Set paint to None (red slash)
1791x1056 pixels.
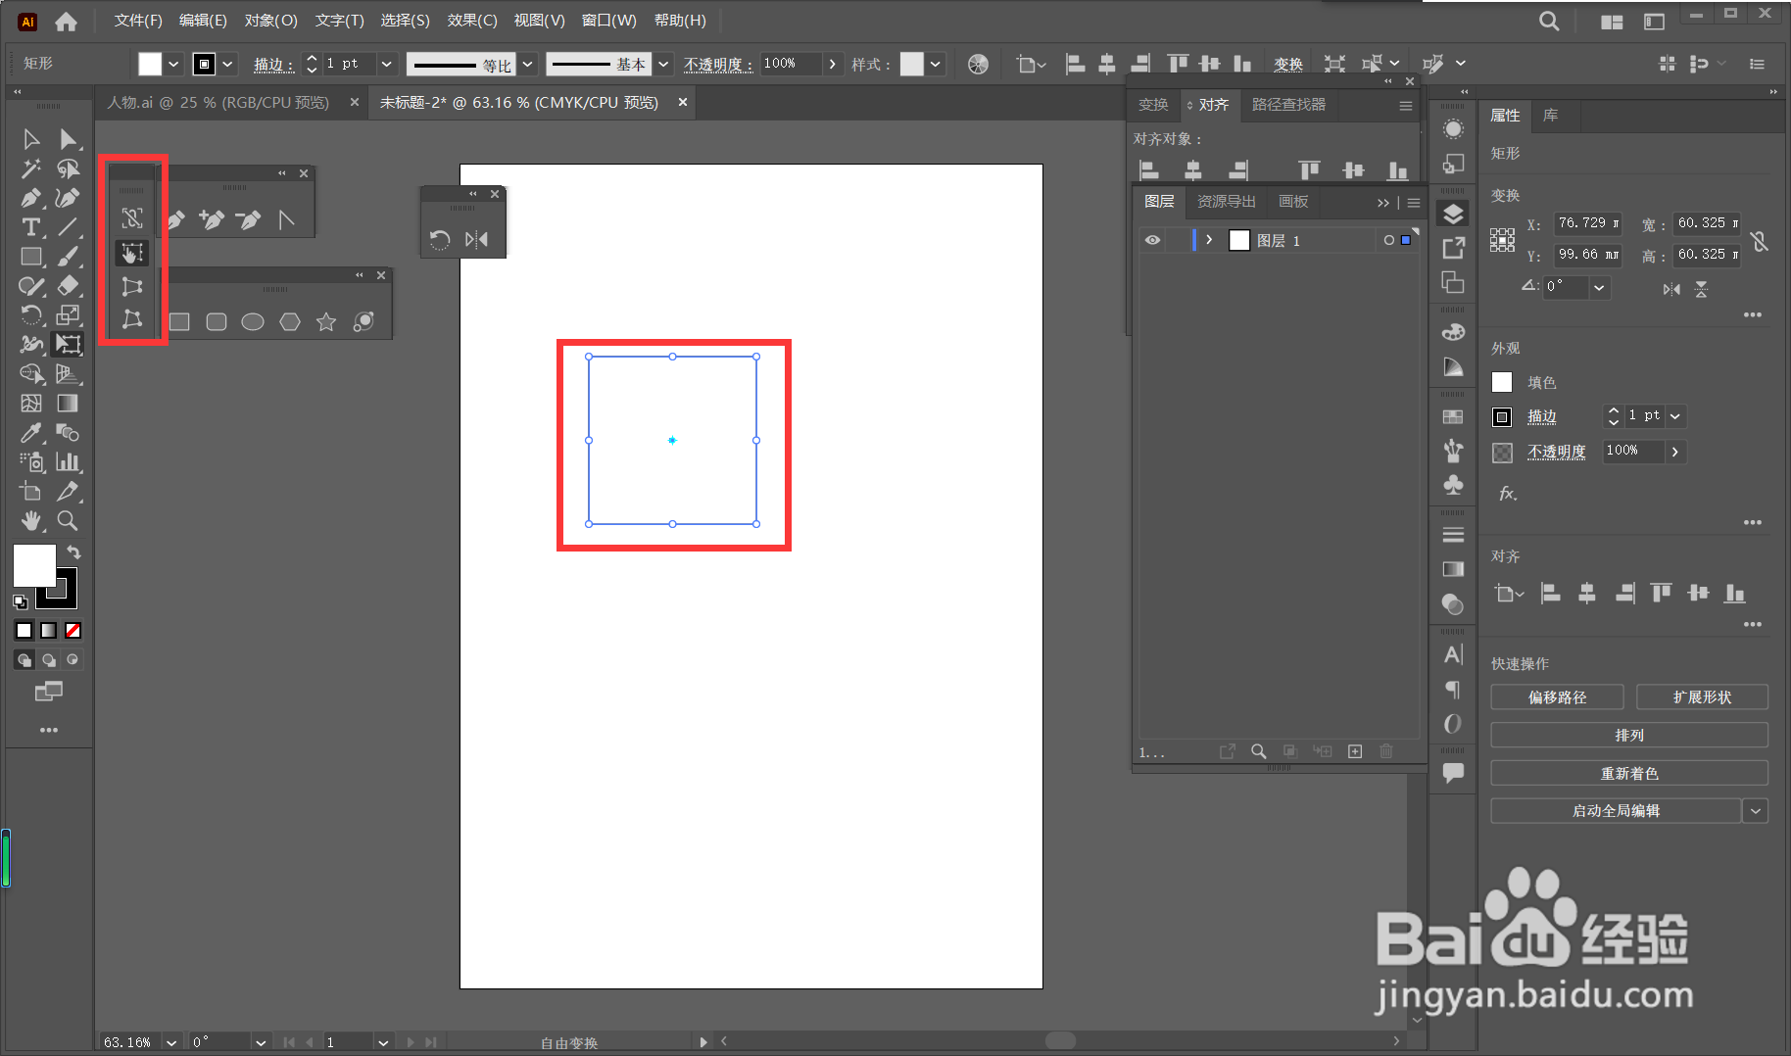click(x=73, y=631)
